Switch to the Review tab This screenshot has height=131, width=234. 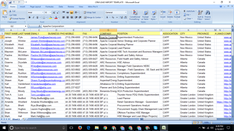pos(71,7)
